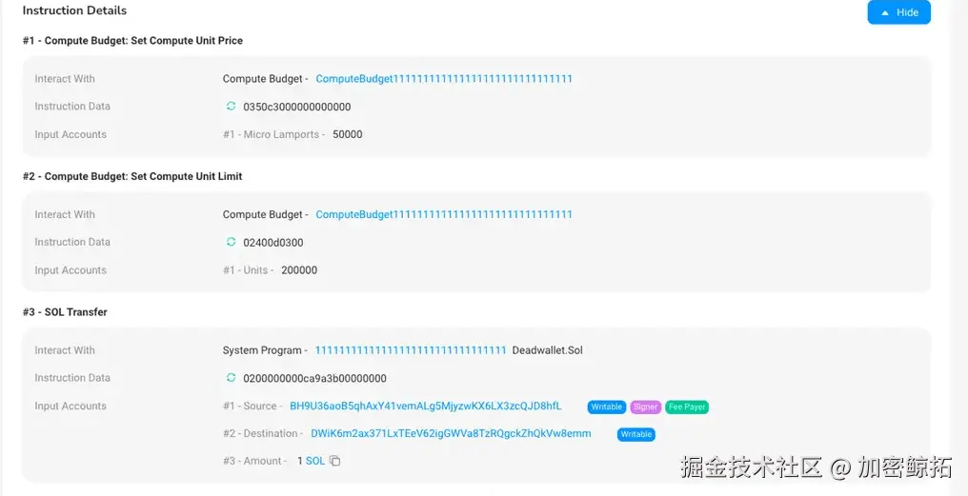Click the Writable badge on Destination row
The image size is (968, 496).
[635, 435]
